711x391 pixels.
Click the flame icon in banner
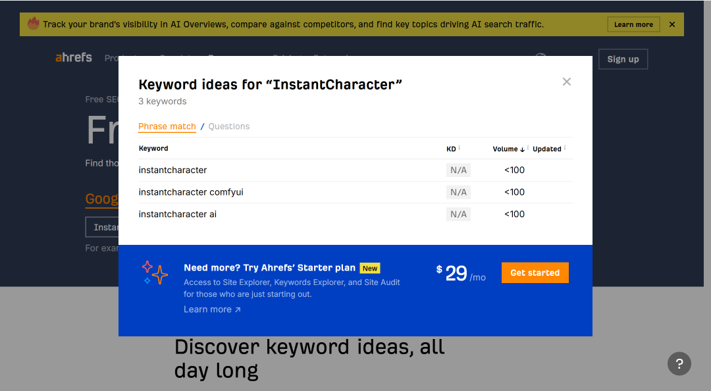(x=34, y=24)
